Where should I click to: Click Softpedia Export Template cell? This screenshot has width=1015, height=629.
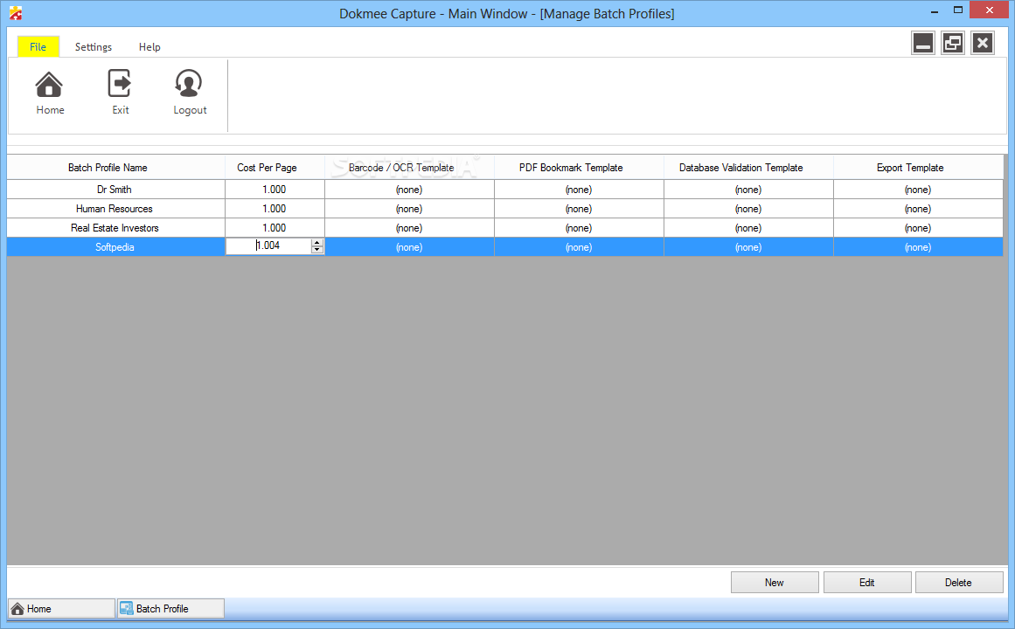coord(919,247)
